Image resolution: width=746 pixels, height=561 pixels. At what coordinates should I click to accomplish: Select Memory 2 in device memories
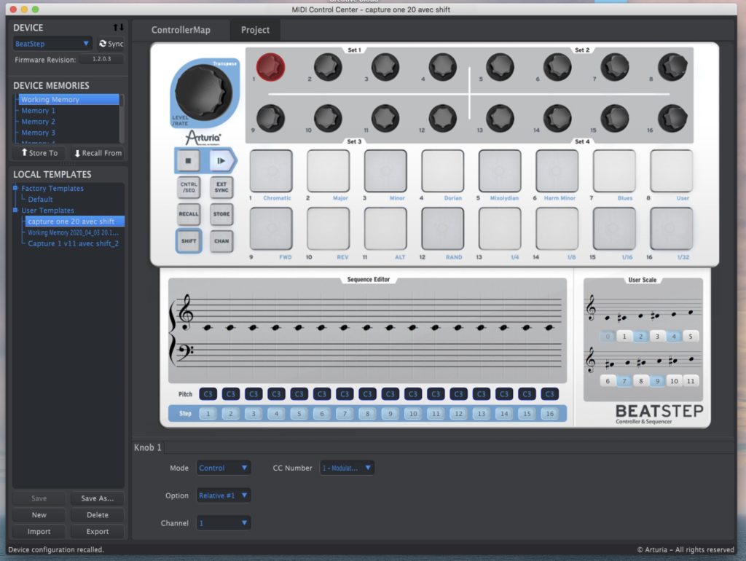click(38, 122)
